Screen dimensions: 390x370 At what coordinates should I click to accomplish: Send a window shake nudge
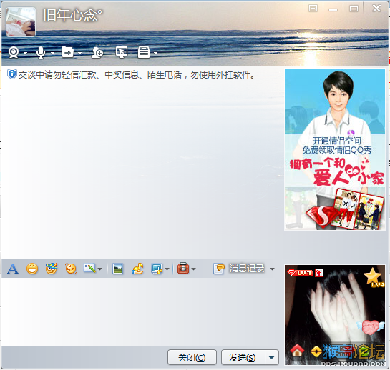click(x=71, y=269)
